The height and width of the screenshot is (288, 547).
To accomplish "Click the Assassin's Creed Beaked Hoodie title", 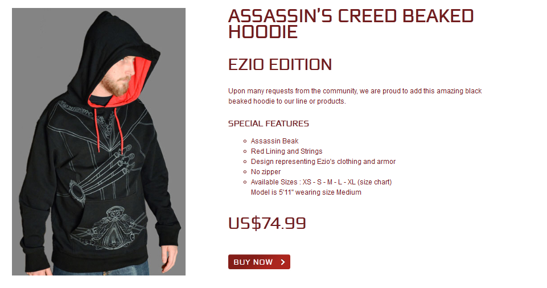I will (350, 24).
